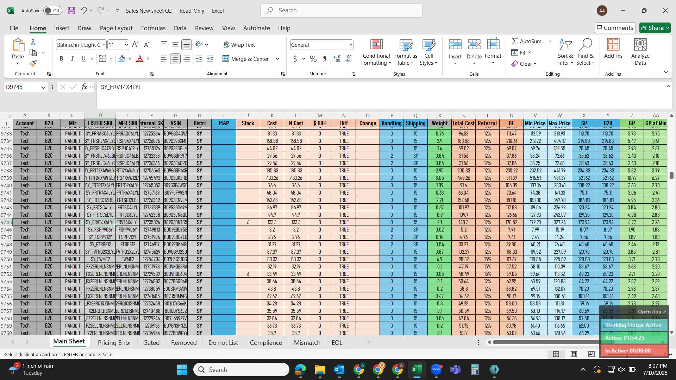The image size is (676, 380).
Task: Switch to the Data ribbon tab
Action: tap(180, 28)
